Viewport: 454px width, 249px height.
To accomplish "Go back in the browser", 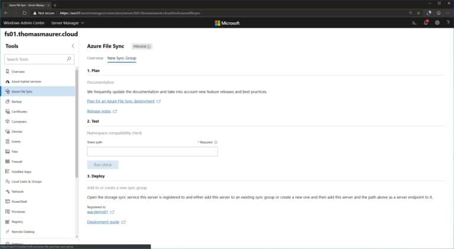I will pyautogui.click(x=7, y=13).
